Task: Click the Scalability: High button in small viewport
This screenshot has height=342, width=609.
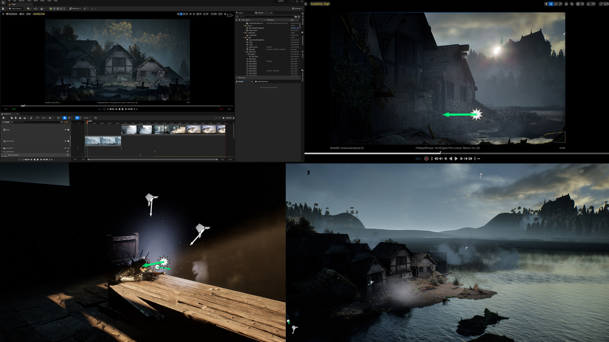Action: pyautogui.click(x=39, y=14)
